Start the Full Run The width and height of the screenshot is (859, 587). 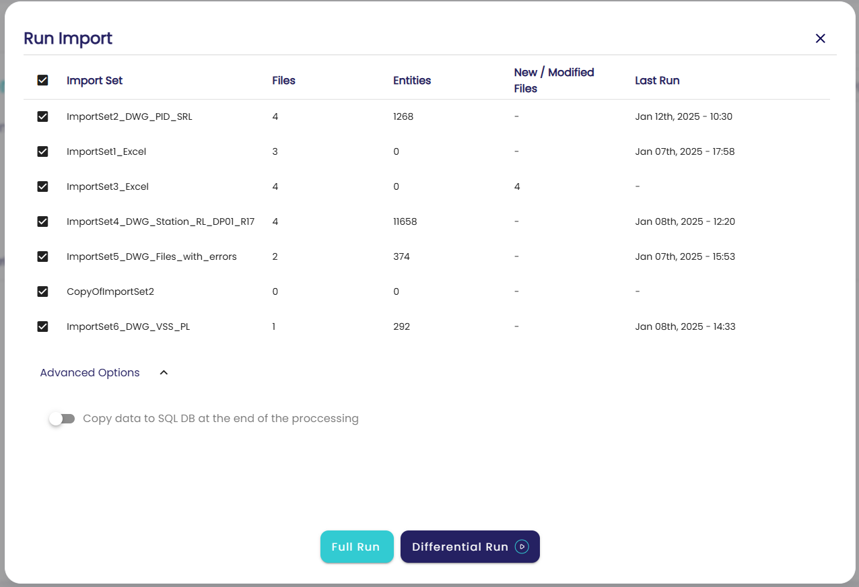(x=356, y=547)
